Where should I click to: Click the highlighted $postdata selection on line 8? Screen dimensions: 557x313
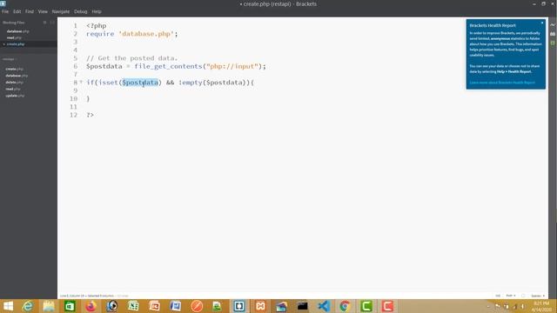tap(140, 83)
